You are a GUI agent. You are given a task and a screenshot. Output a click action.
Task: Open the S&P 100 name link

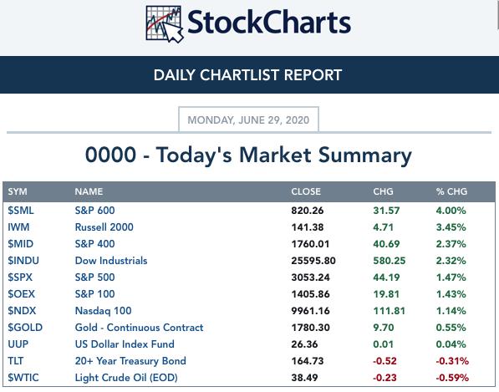pos(94,294)
